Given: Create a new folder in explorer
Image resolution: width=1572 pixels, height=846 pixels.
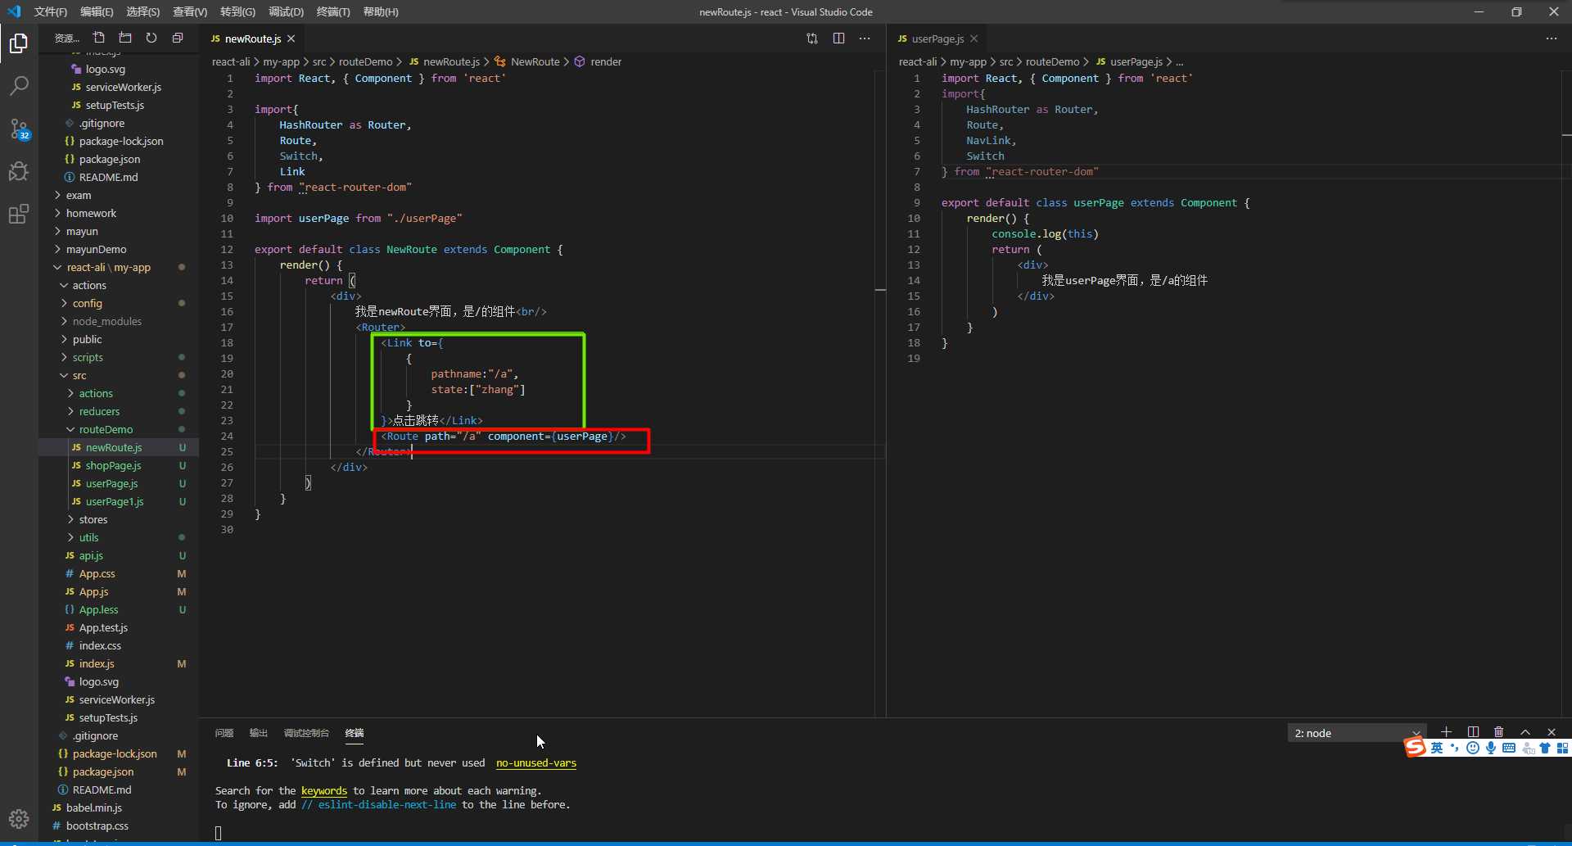Looking at the screenshot, I should (125, 38).
